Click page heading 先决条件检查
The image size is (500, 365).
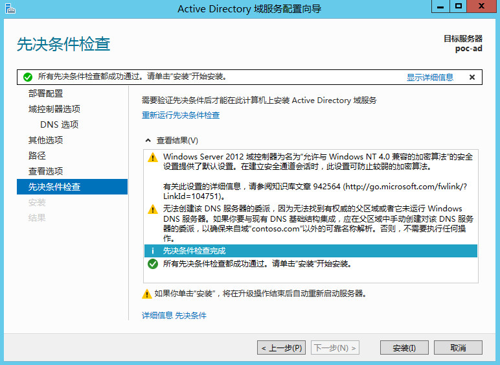(63, 44)
